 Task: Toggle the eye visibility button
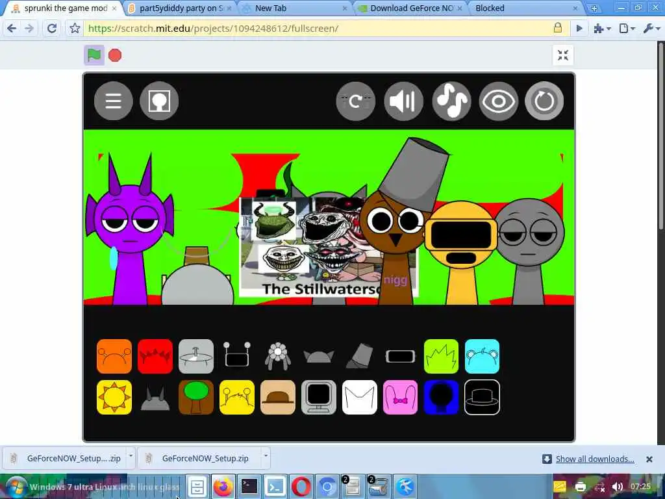coord(498,101)
